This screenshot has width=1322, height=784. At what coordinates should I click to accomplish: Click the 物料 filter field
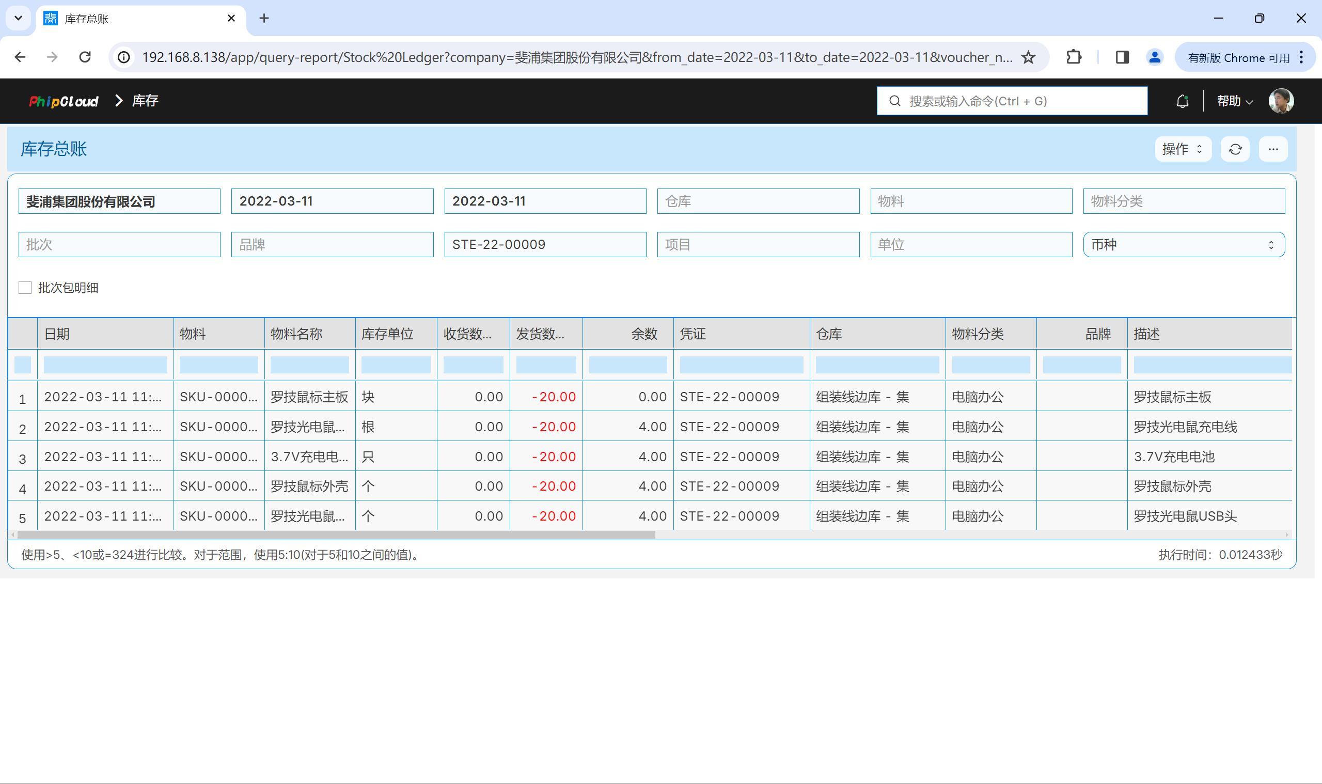(971, 201)
